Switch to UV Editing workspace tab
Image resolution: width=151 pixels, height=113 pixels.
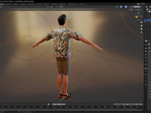click(x=23, y=4)
